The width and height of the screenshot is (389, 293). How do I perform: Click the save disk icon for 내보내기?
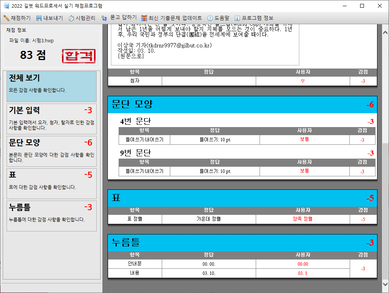click(39, 18)
